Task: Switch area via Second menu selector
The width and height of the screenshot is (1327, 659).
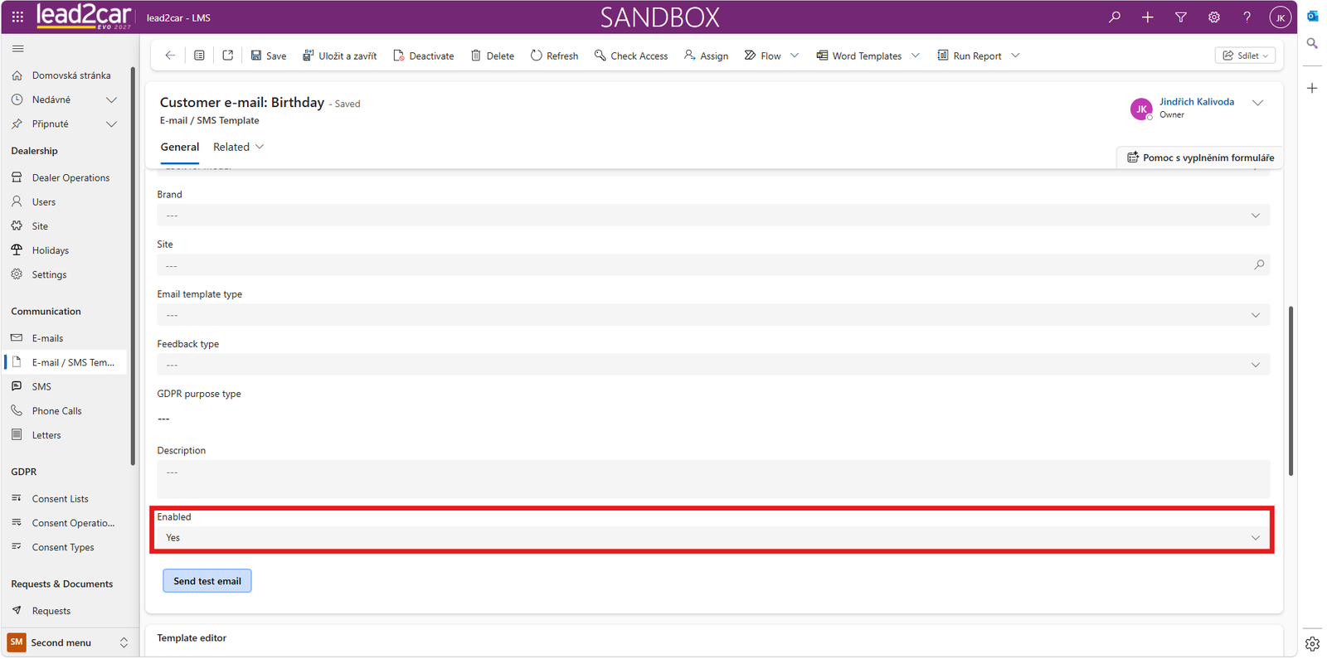Action: (x=69, y=642)
